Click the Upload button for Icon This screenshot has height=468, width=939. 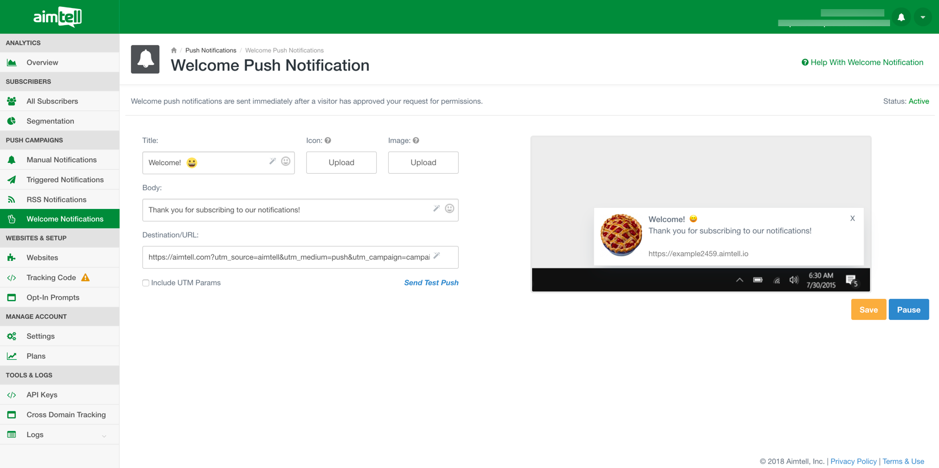pyautogui.click(x=341, y=163)
